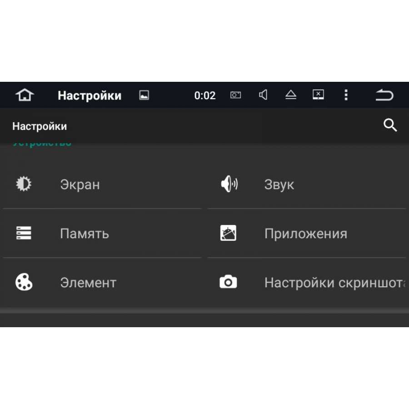Open search with the magnifier icon
The height and width of the screenshot is (409, 409).
390,125
